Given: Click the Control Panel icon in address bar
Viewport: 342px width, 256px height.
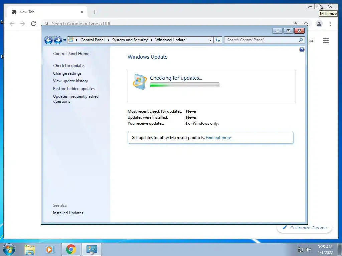Looking at the screenshot, I should [x=71, y=40].
